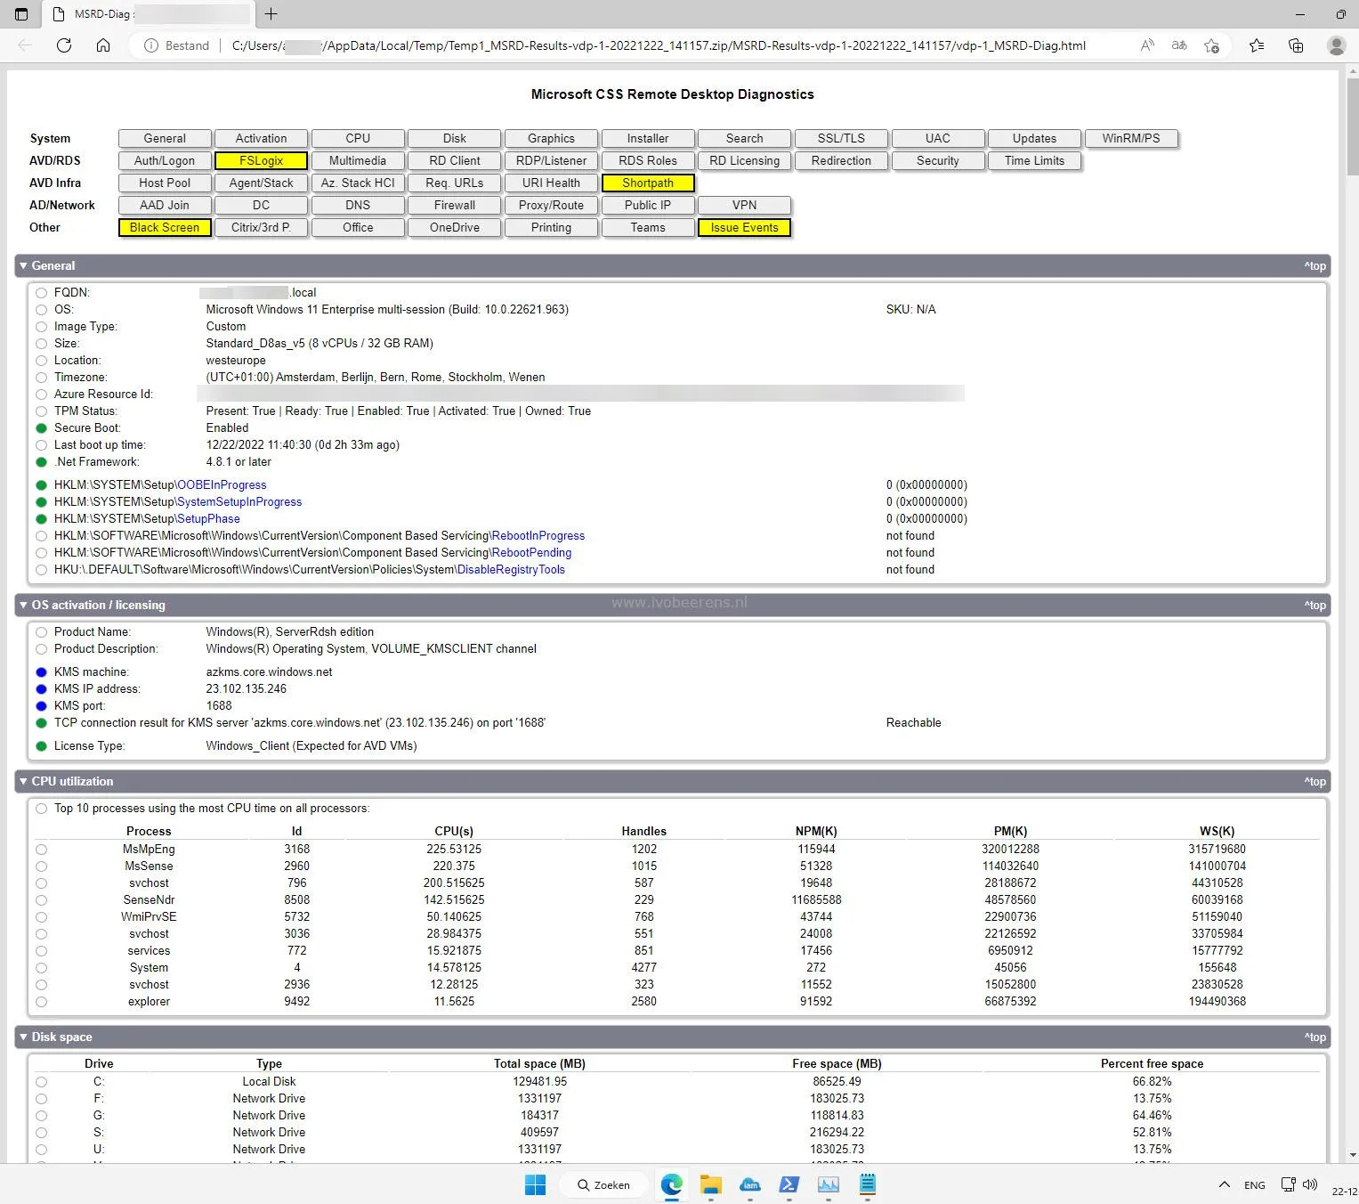The height and width of the screenshot is (1204, 1359).
Task: Open the IAM cloud app on taskbar
Action: (750, 1184)
